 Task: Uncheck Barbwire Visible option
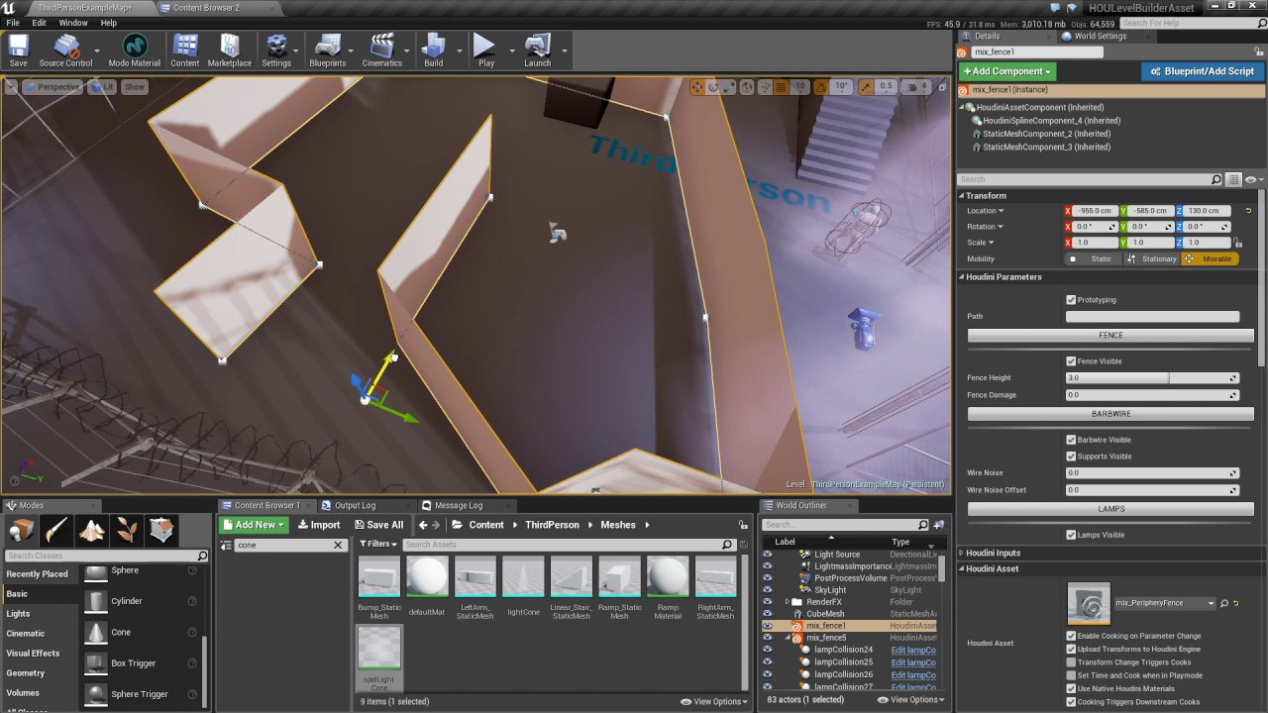(x=1071, y=440)
